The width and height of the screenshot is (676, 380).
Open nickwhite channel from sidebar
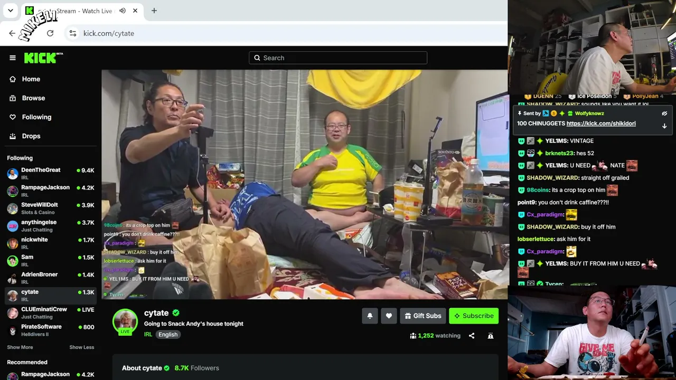tap(51, 243)
